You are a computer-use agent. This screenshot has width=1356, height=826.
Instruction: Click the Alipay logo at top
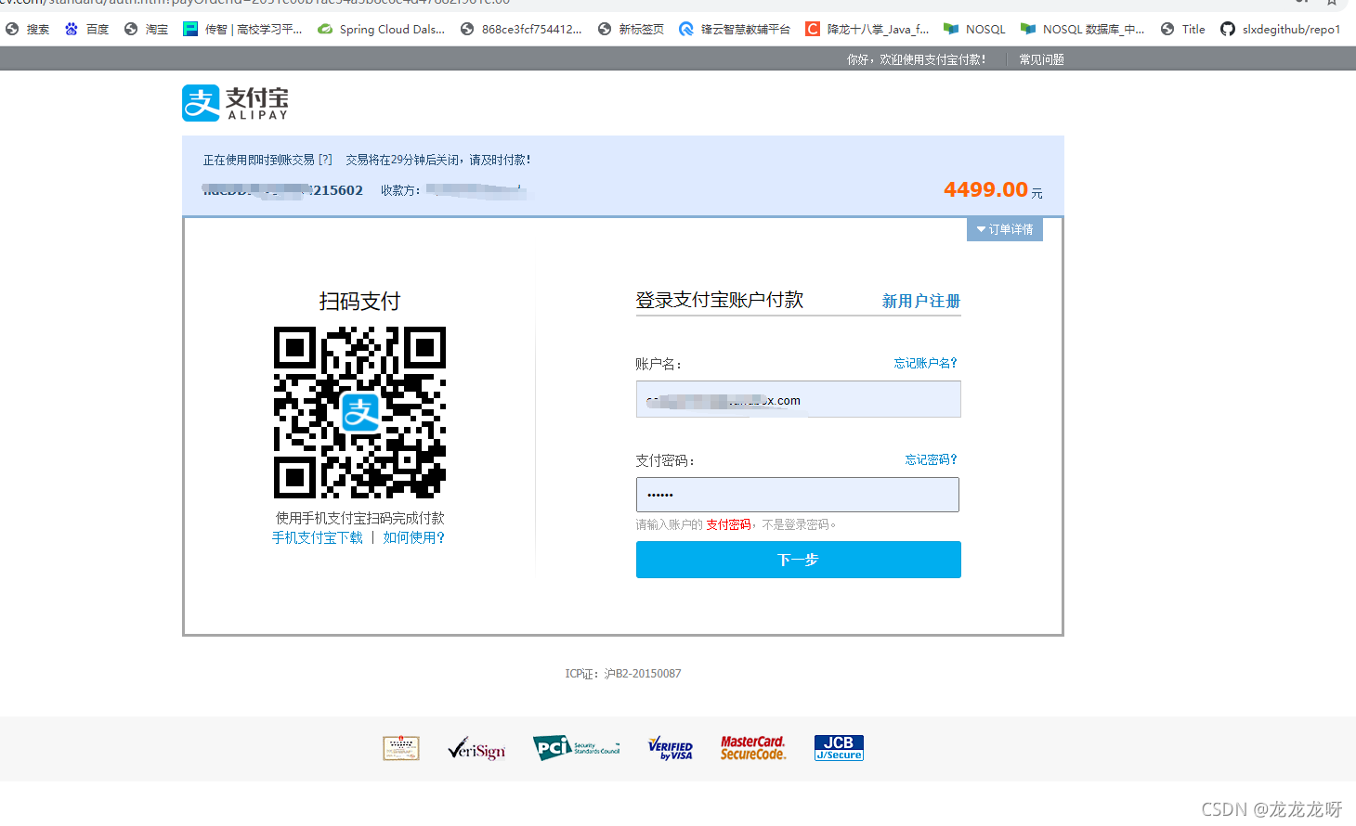[x=236, y=103]
